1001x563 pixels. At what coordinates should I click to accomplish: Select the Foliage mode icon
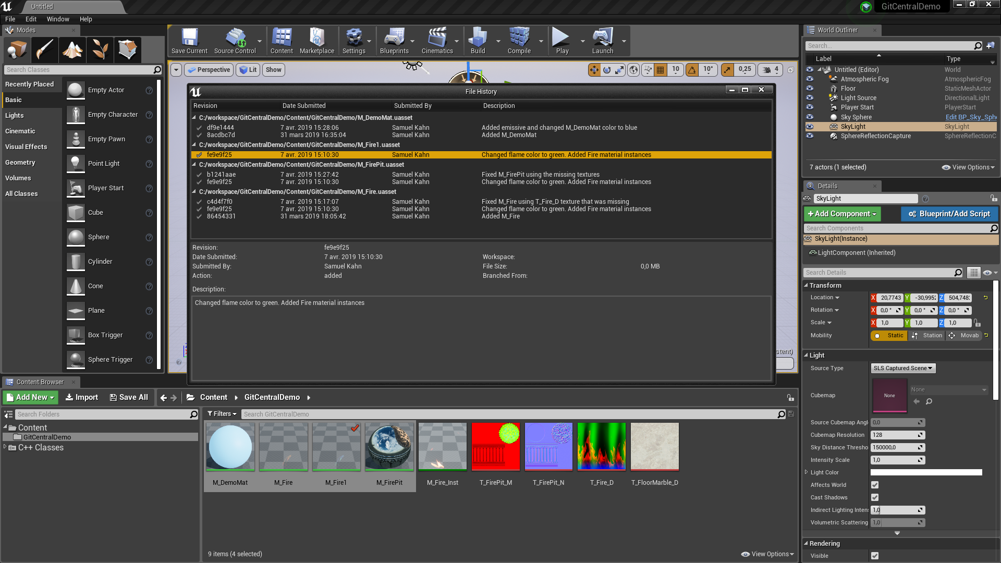pos(100,50)
